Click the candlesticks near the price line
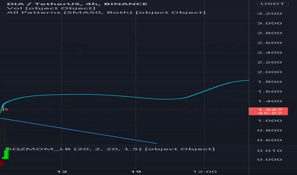The width and height of the screenshot is (297, 175). click(x=4, y=109)
